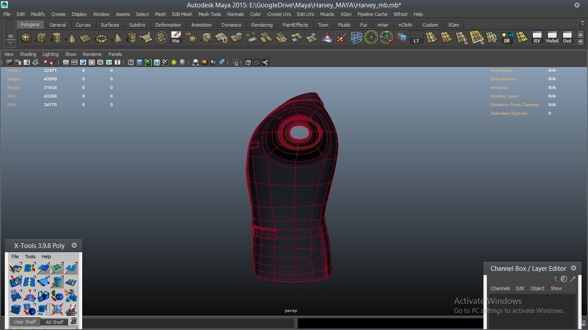This screenshot has width=588, height=330.
Task: Click the Channel Box arrow tool icon
Action: coord(573,279)
